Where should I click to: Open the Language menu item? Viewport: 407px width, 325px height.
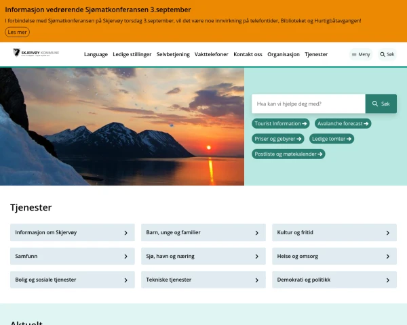(x=96, y=54)
